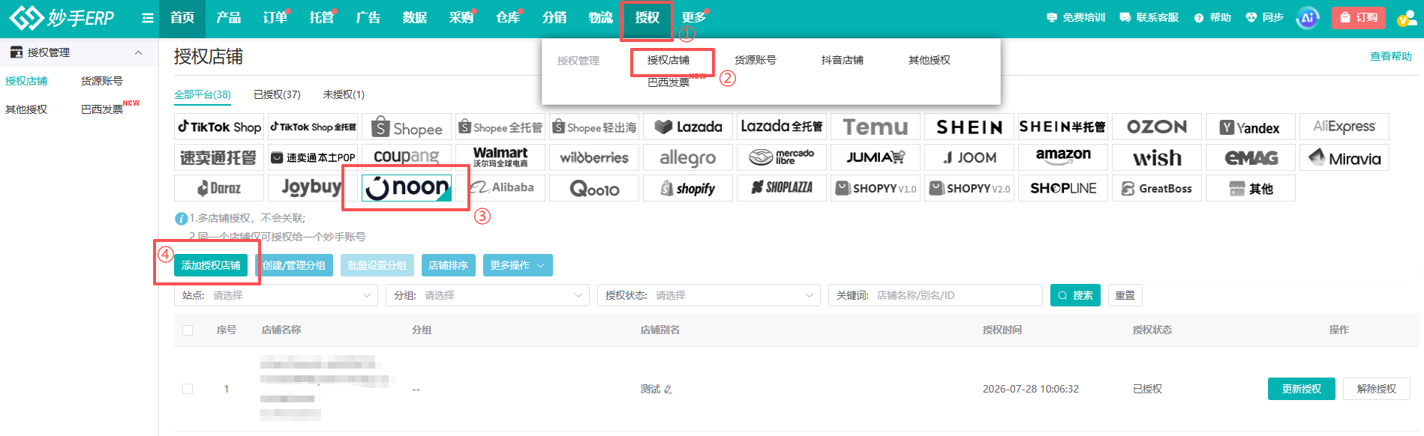Select the JOOM platform tile
The image size is (1424, 436).
click(969, 157)
